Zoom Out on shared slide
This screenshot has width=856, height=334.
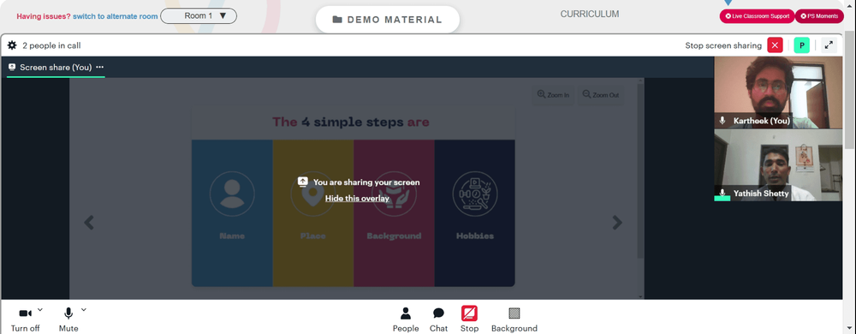(601, 95)
